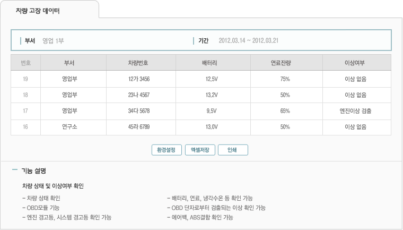Click the line OBD모듈 기능
Screen dimensions: 403x230
(x=41, y=208)
